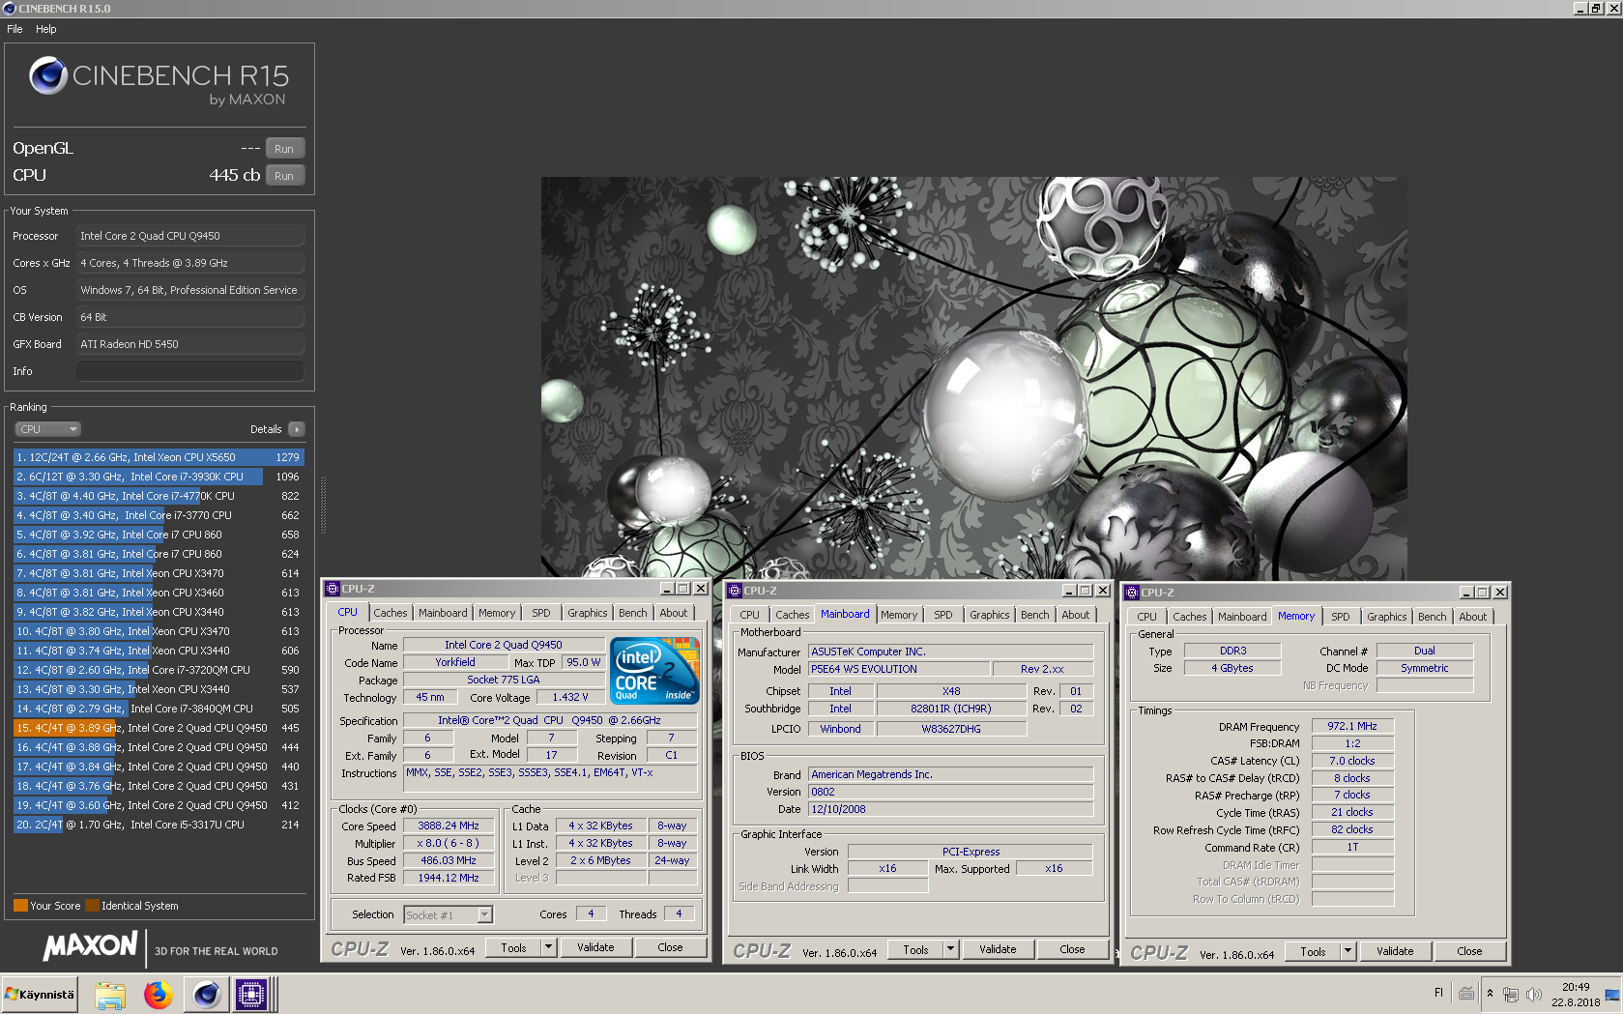The height and width of the screenshot is (1014, 1623).
Task: Select ranking row 2 Core i7-3930K
Action: pyautogui.click(x=159, y=477)
